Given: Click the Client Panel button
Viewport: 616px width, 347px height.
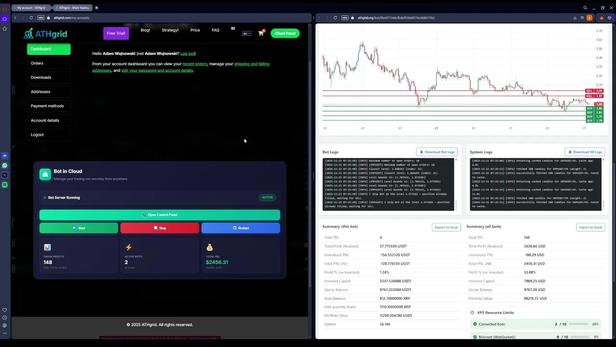Looking at the screenshot, I should tap(285, 33).
